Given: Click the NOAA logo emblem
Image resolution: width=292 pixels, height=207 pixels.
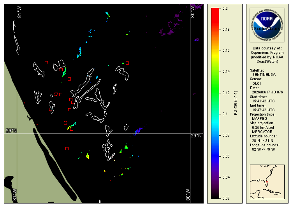Looking at the screenshot, I should coord(267,24).
